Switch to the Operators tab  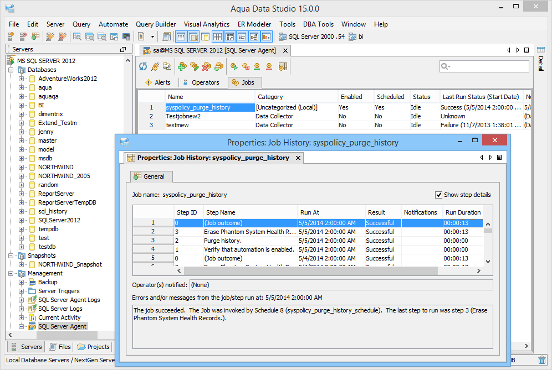point(201,82)
